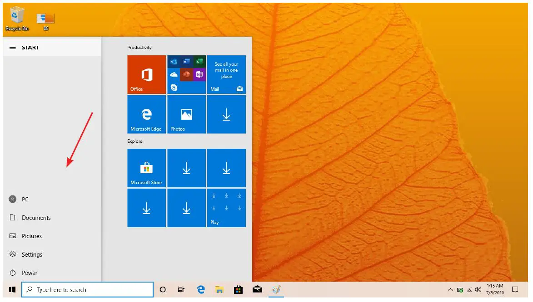Click the Power button in Start menu
The height and width of the screenshot is (302, 533).
point(30,273)
